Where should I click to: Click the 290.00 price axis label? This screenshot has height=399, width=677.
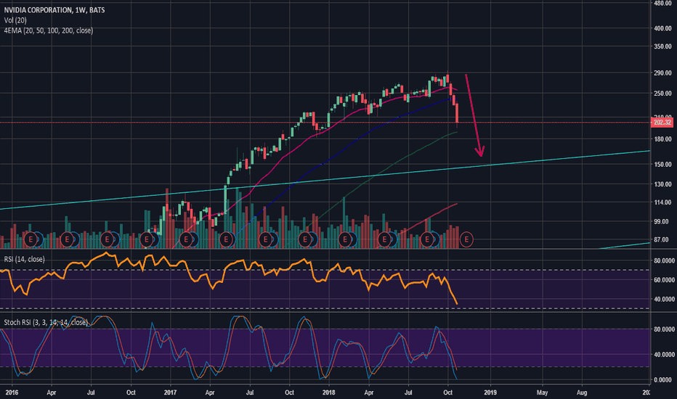662,73
